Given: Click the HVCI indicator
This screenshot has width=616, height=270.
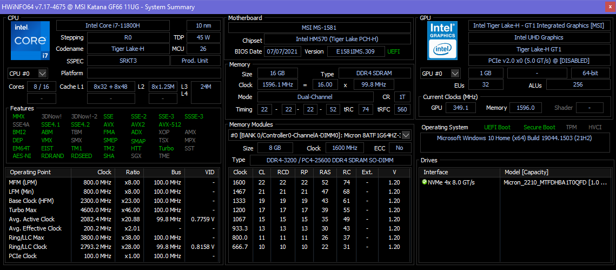Looking at the screenshot, I should coord(595,127).
